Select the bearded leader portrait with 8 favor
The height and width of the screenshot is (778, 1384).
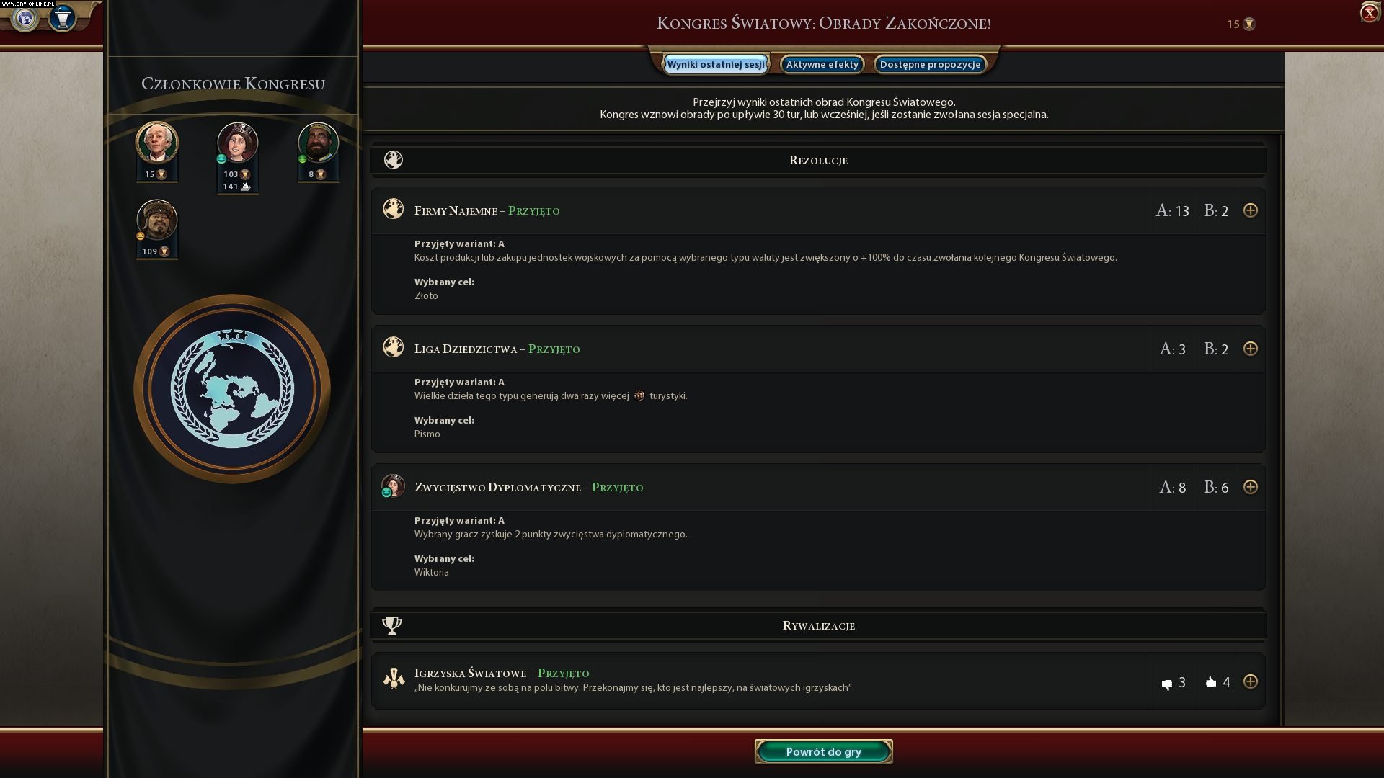[318, 142]
